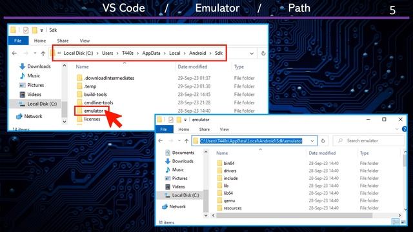The height and width of the screenshot is (232, 413).
Task: Select the .temp folder icon
Action: click(79, 86)
